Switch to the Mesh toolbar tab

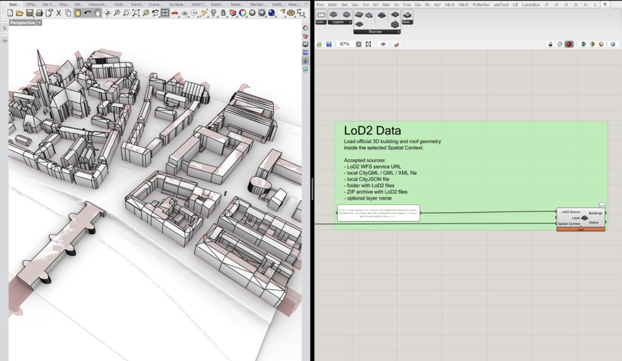tap(237, 4)
